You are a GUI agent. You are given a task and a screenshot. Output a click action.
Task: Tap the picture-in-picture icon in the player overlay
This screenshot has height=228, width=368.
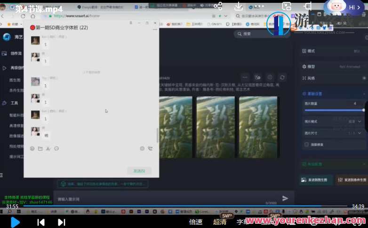pos(287,6)
